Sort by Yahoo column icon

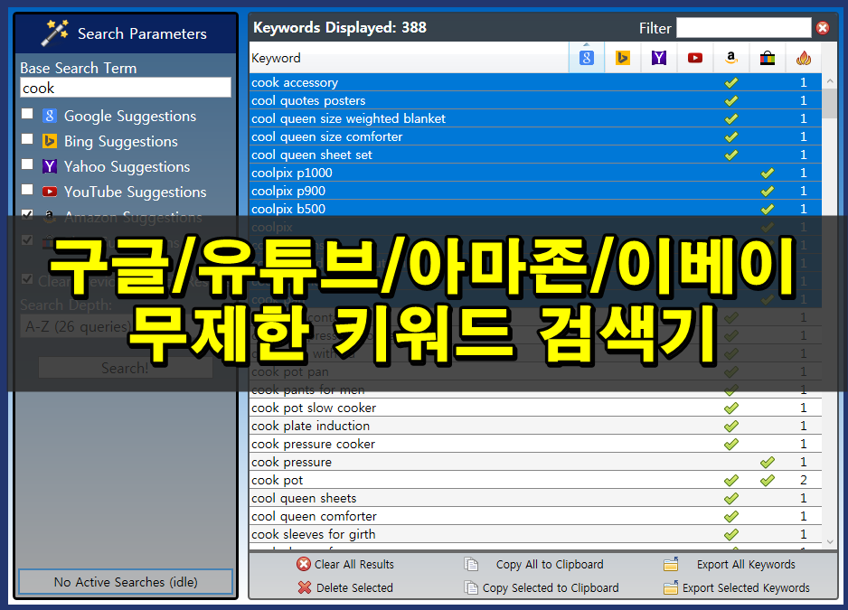coord(659,58)
